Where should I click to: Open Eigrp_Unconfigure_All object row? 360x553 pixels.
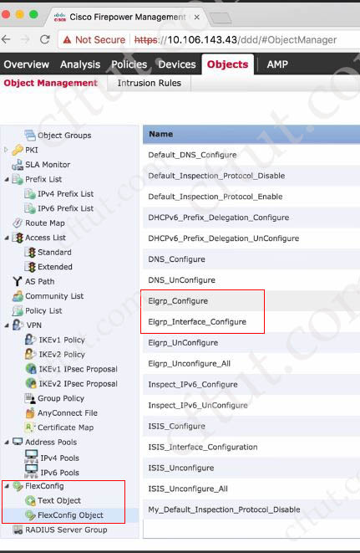point(251,363)
